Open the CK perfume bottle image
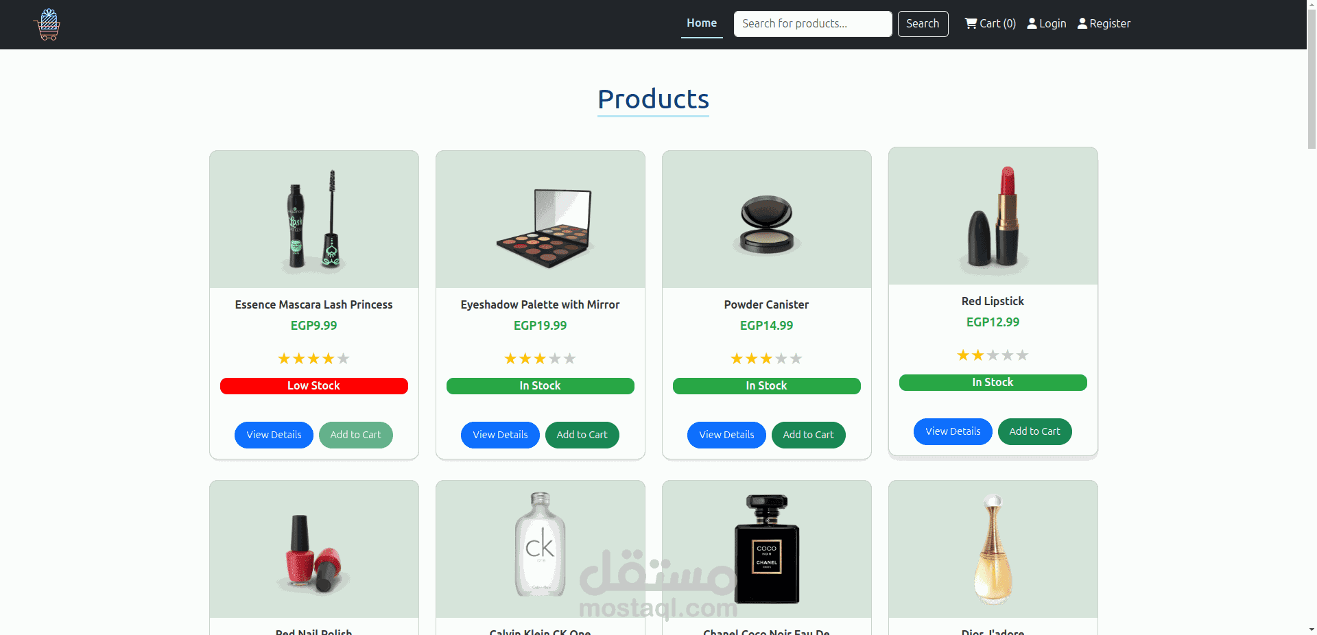This screenshot has width=1317, height=635. click(x=541, y=549)
